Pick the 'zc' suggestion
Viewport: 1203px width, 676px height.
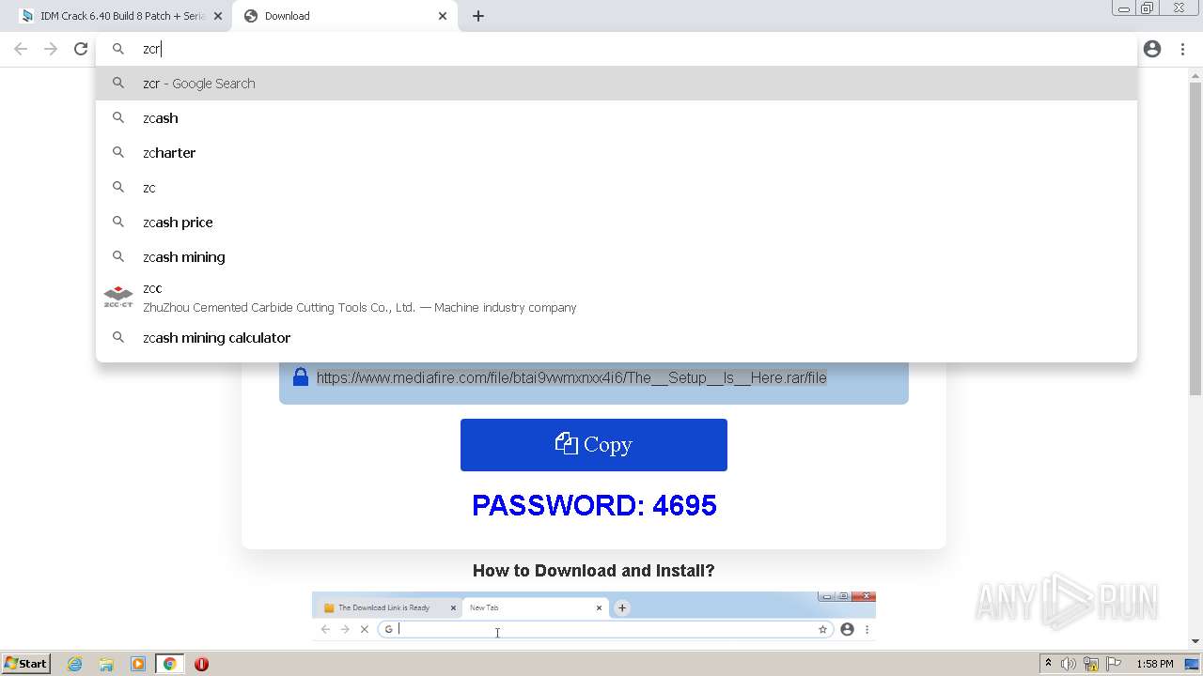616,188
